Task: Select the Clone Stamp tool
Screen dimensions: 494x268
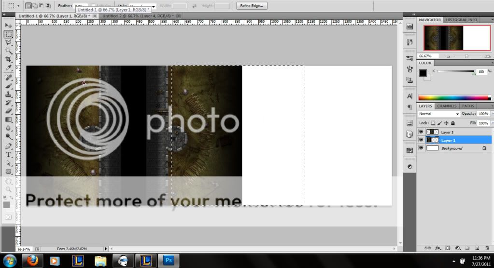Action: tap(8, 94)
